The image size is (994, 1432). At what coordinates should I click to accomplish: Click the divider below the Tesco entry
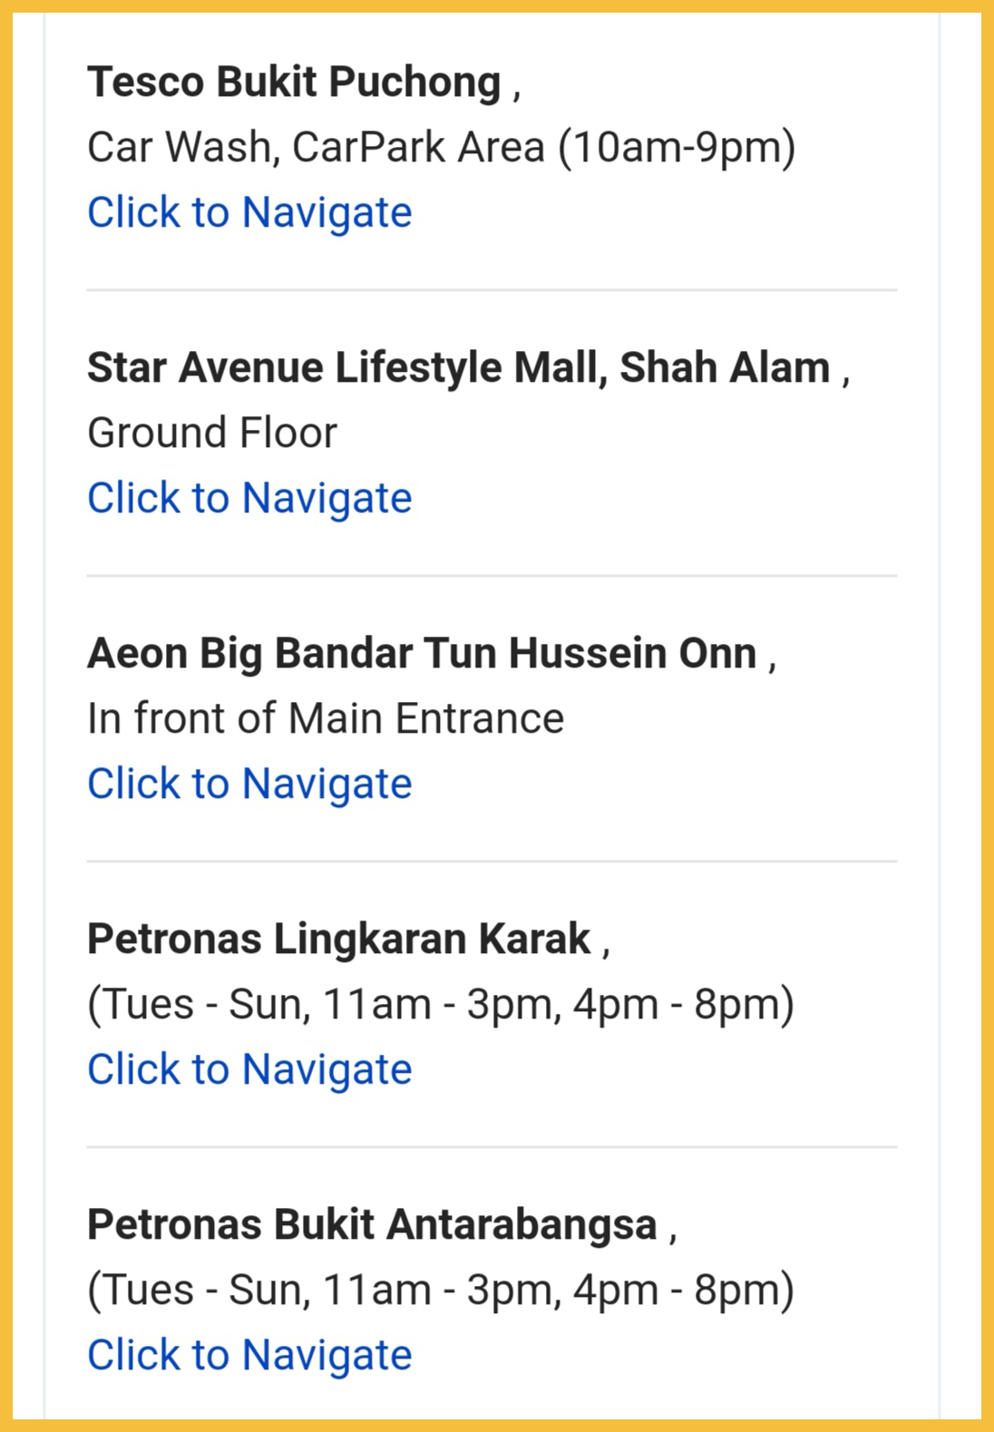point(492,290)
